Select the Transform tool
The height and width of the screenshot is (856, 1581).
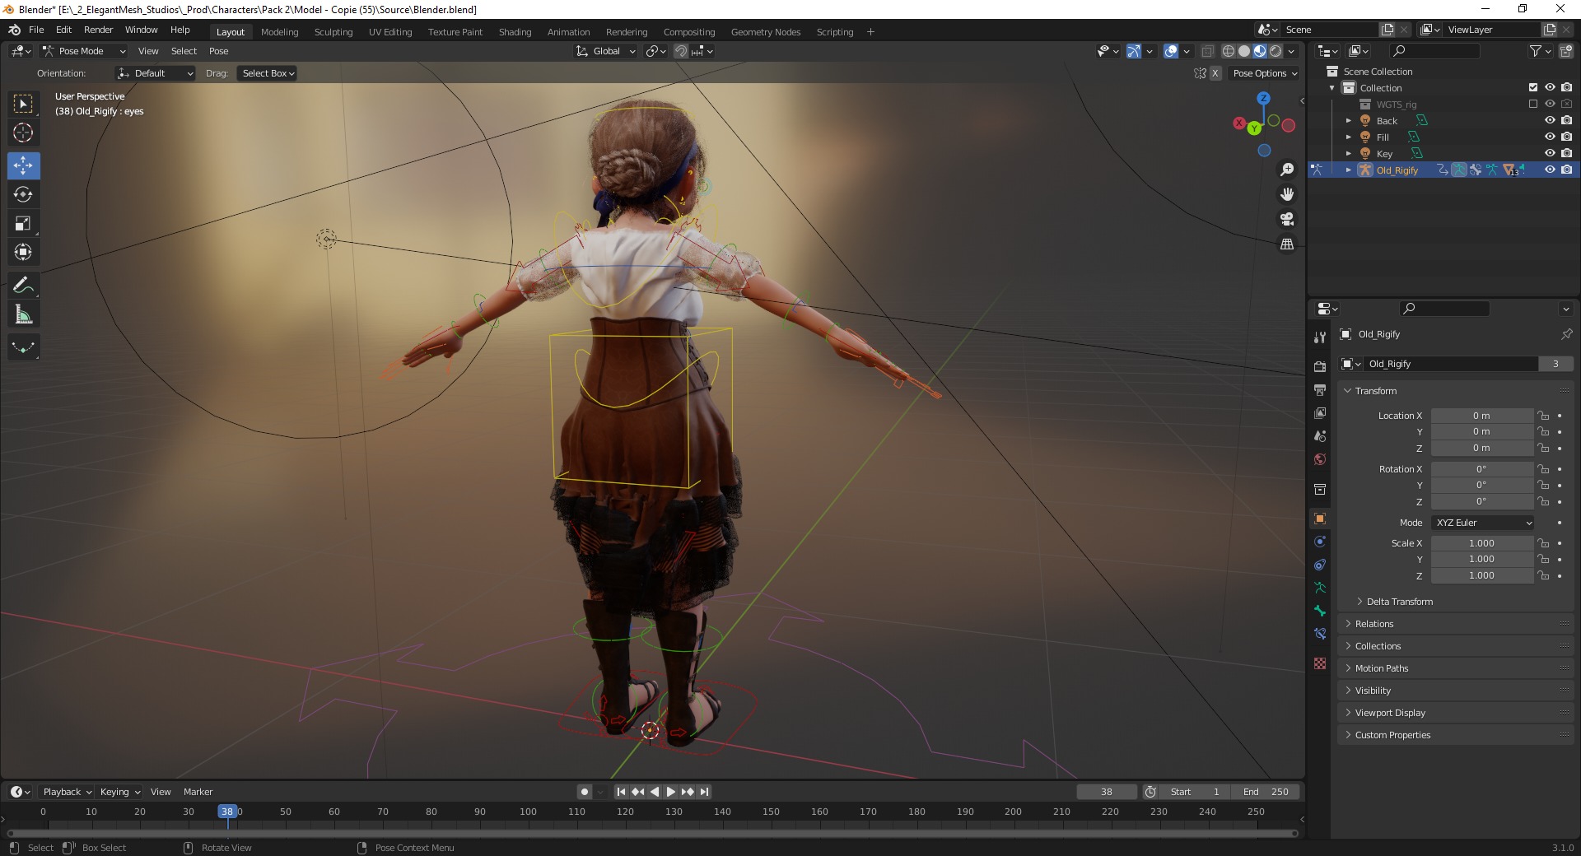[23, 252]
